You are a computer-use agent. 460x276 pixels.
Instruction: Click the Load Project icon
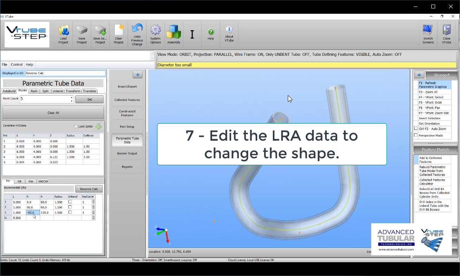coord(64,34)
